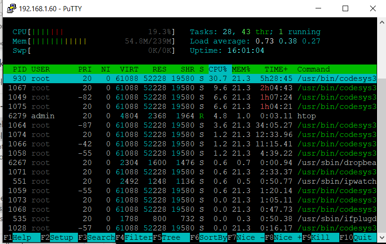Click the Tasks count line
Viewport: 386px width, 244px height.
255,32
